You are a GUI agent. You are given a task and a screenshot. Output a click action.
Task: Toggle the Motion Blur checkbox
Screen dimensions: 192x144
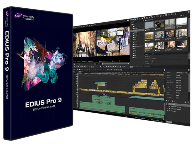(168, 110)
